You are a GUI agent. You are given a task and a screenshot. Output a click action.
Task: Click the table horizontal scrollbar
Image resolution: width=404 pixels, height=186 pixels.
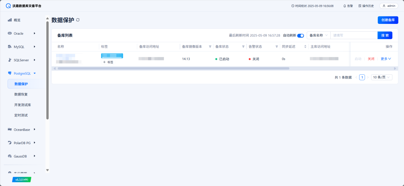[174, 68]
